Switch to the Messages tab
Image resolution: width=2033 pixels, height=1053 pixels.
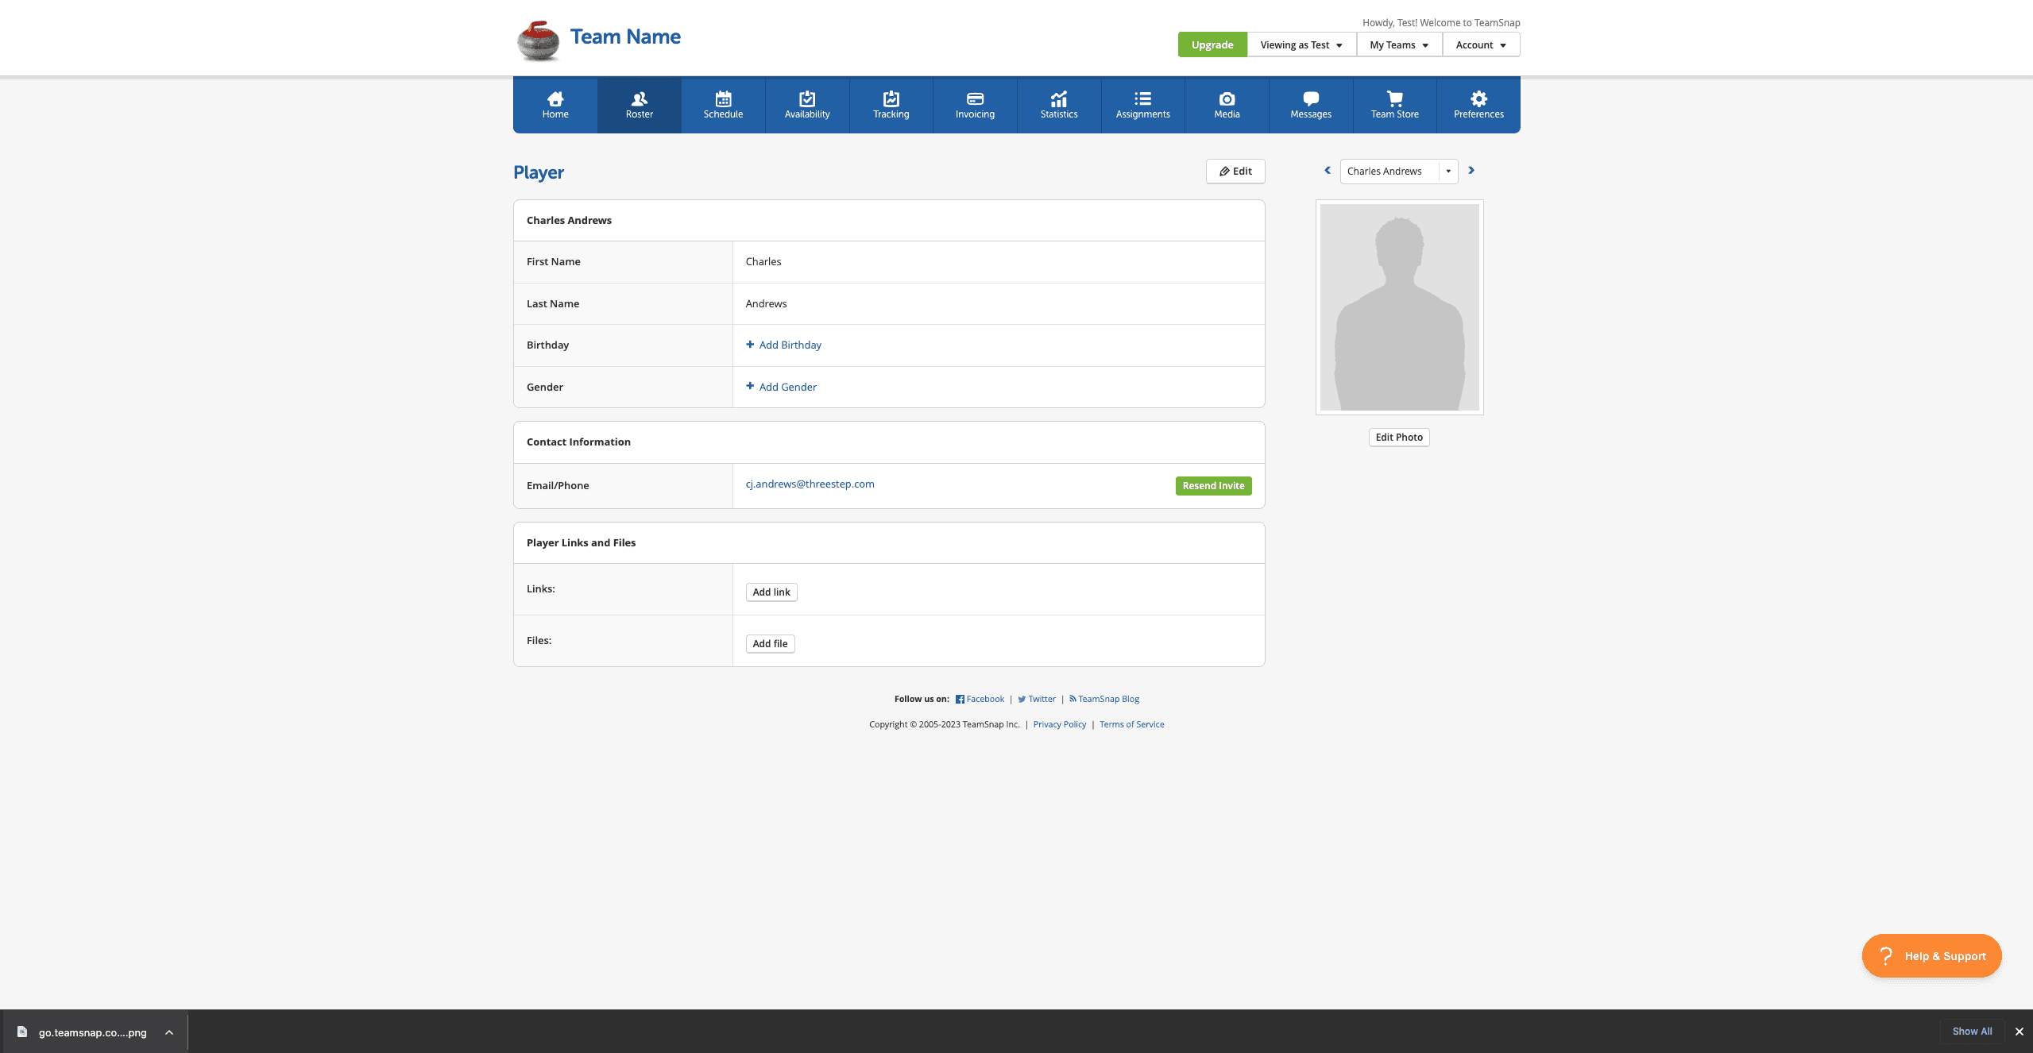click(1311, 105)
